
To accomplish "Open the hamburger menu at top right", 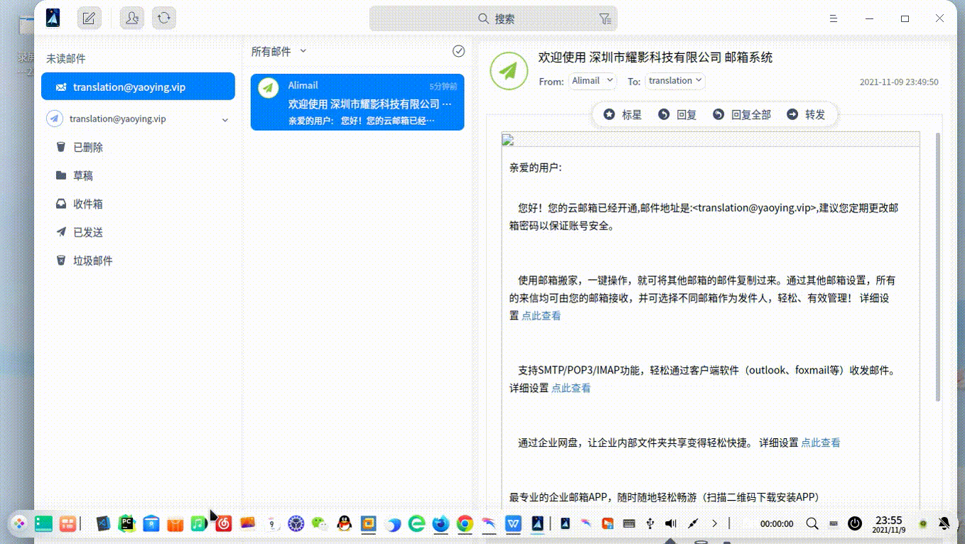I will coord(833,18).
